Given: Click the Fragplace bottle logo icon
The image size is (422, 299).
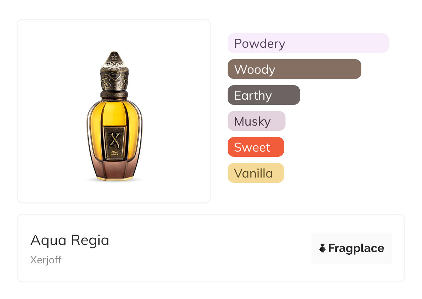Looking at the screenshot, I should 323,248.
